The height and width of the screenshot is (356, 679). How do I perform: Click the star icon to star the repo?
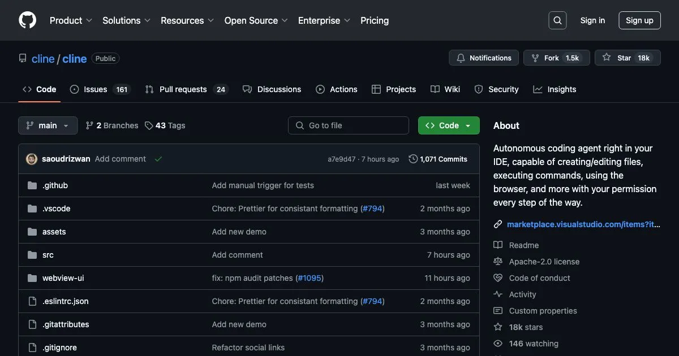tap(607, 57)
